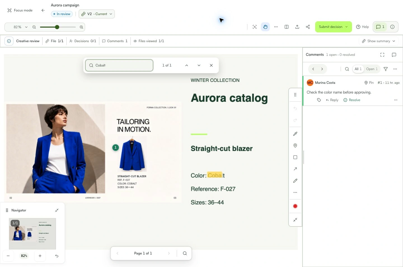The width and height of the screenshot is (403, 267).
Task: Activate the eyedropper tool
Action: coord(295,134)
